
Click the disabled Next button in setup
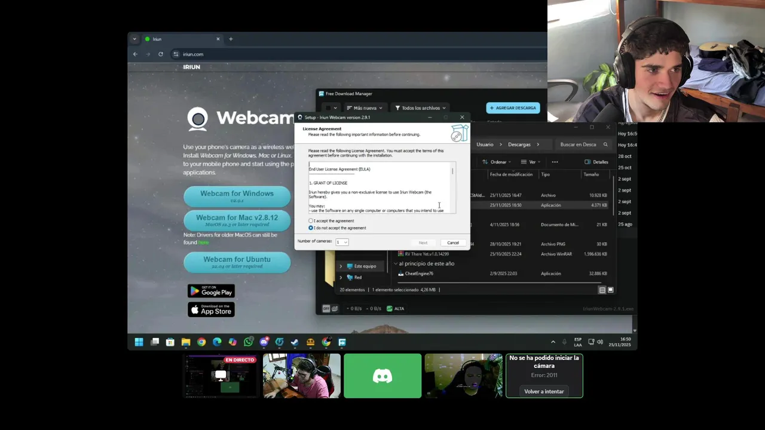pos(423,242)
